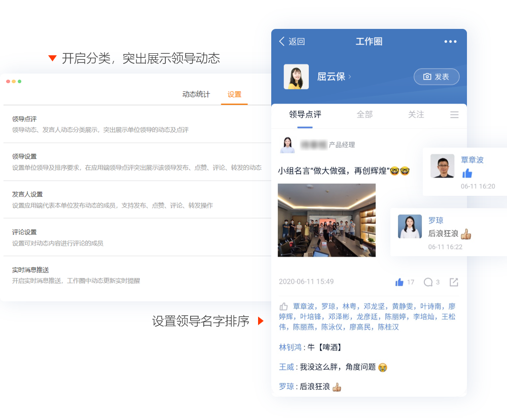Click timestamp 06-11 16:20 on 覃章波 card
Screen dimensions: 507x418
[x=478, y=186]
